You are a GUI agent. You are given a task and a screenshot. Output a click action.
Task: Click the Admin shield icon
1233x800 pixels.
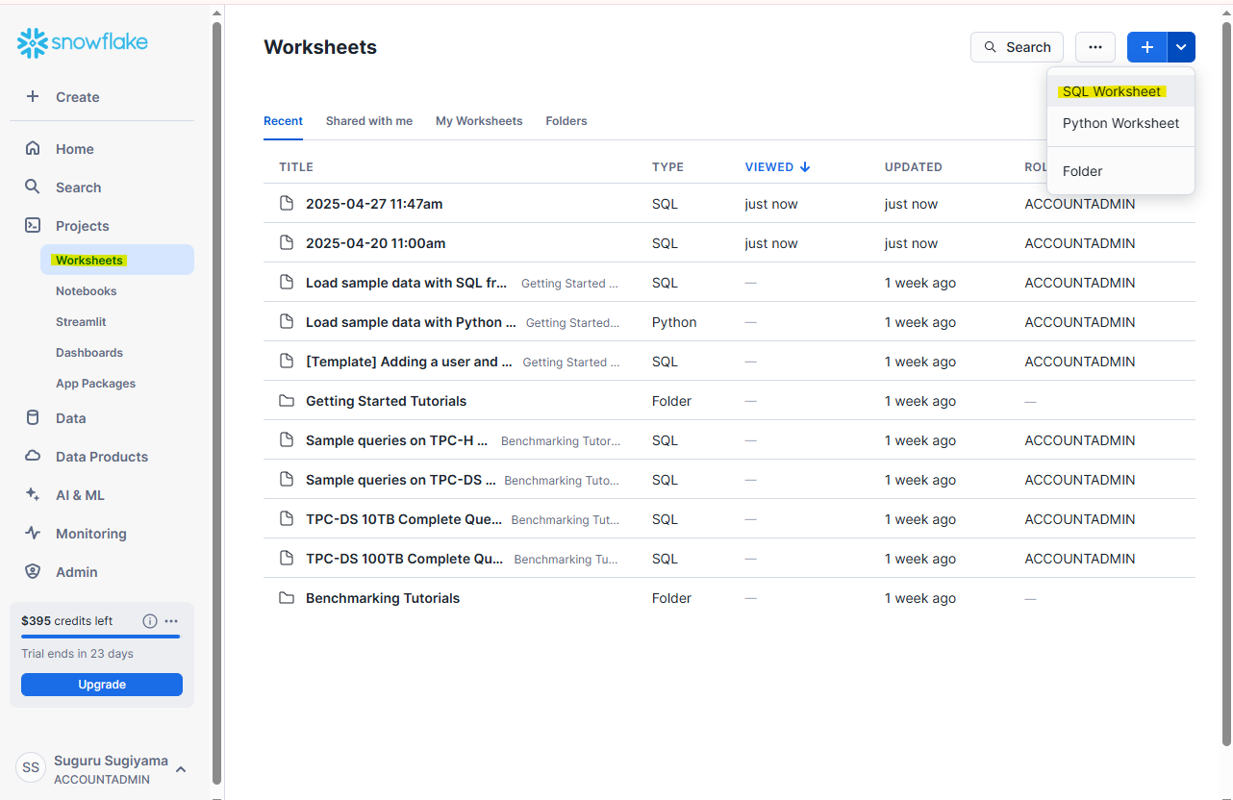(33, 571)
